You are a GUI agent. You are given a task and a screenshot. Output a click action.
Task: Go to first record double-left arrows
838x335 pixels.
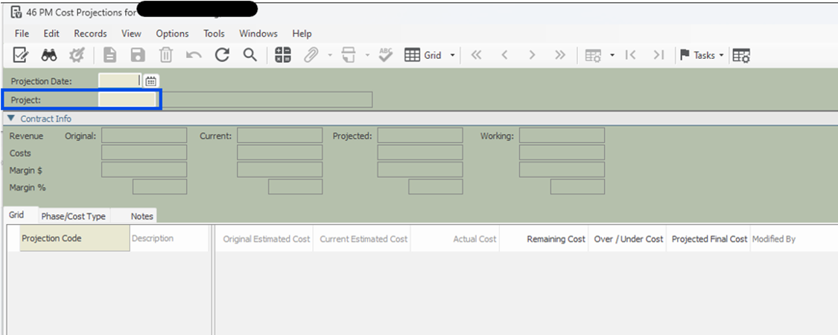[476, 55]
